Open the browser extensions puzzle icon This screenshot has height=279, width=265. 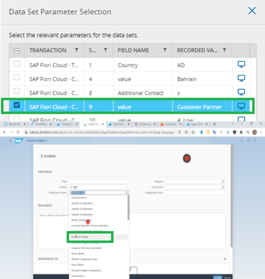click(x=241, y=132)
